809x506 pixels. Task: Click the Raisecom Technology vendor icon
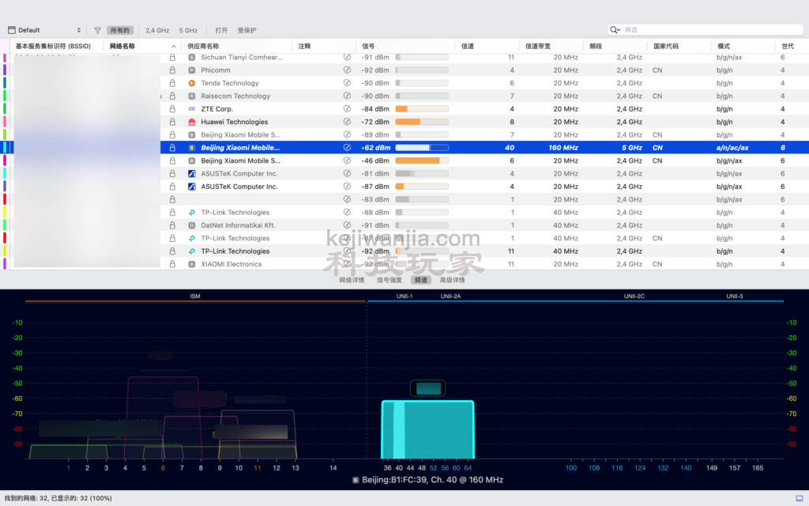pos(192,96)
